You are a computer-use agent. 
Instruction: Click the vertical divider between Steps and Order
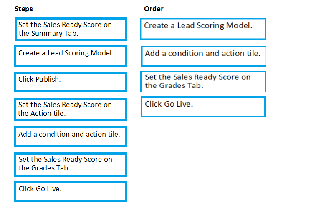tap(134, 105)
